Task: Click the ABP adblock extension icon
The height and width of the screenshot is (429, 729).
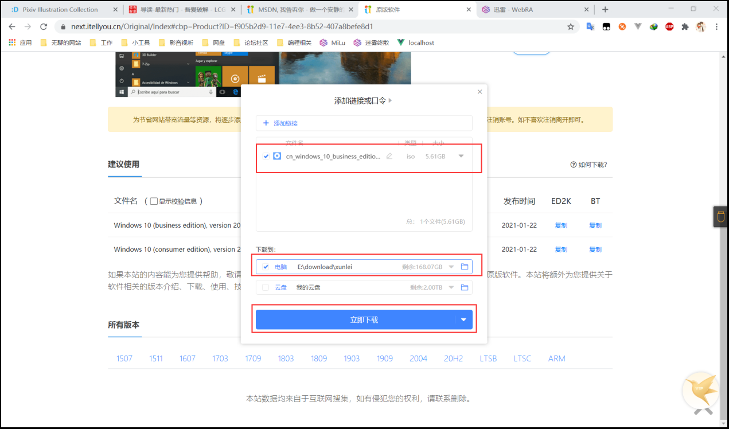Action: pos(669,26)
